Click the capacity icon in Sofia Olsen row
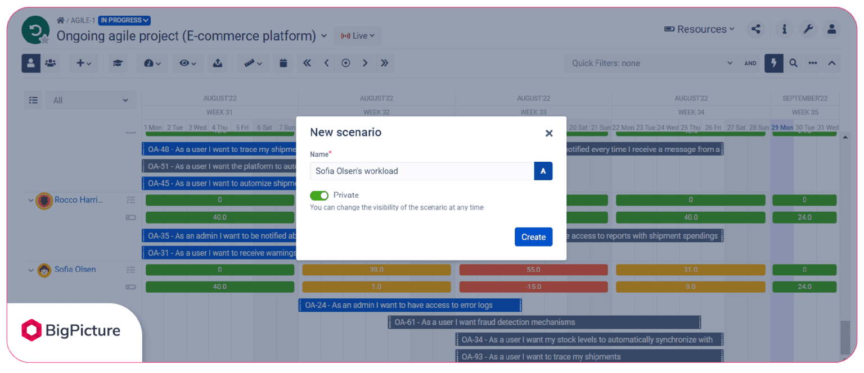This screenshot has width=864, height=373. tap(131, 286)
